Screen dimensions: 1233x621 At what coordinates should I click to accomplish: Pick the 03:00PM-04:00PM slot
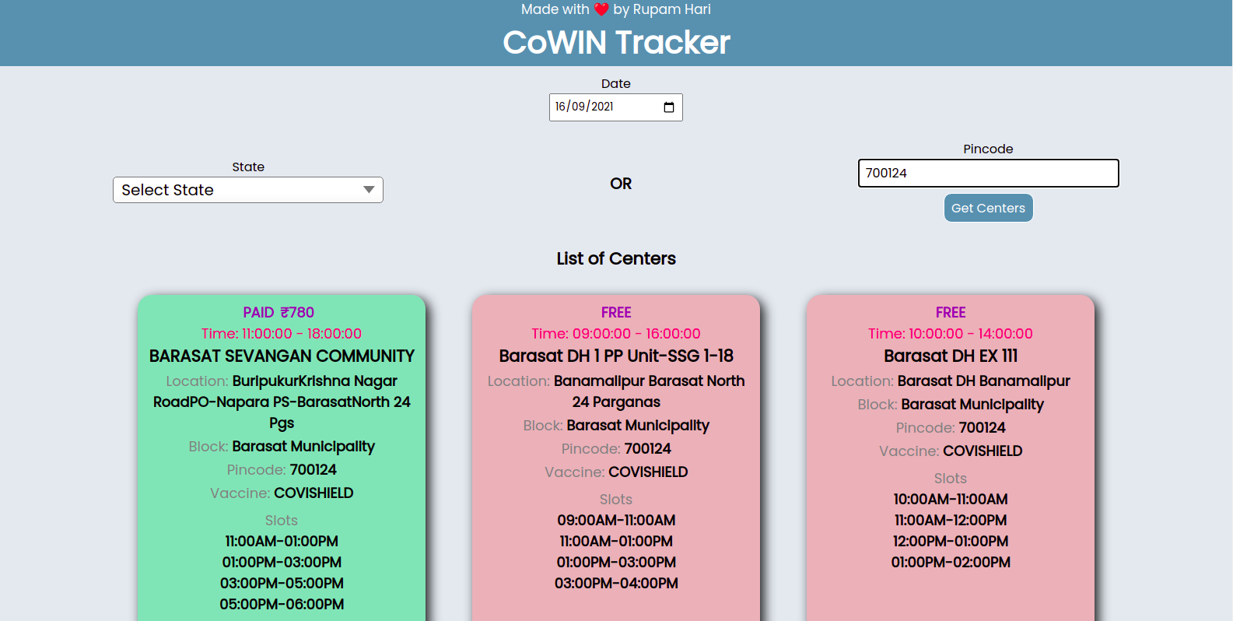[616, 584]
